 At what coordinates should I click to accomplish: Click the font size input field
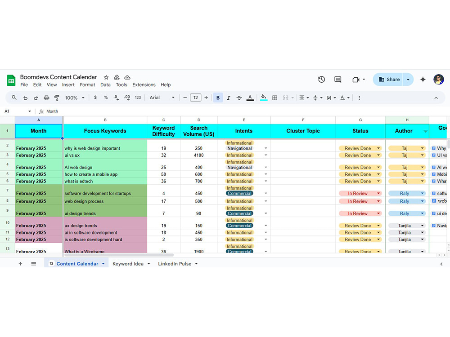pos(195,98)
